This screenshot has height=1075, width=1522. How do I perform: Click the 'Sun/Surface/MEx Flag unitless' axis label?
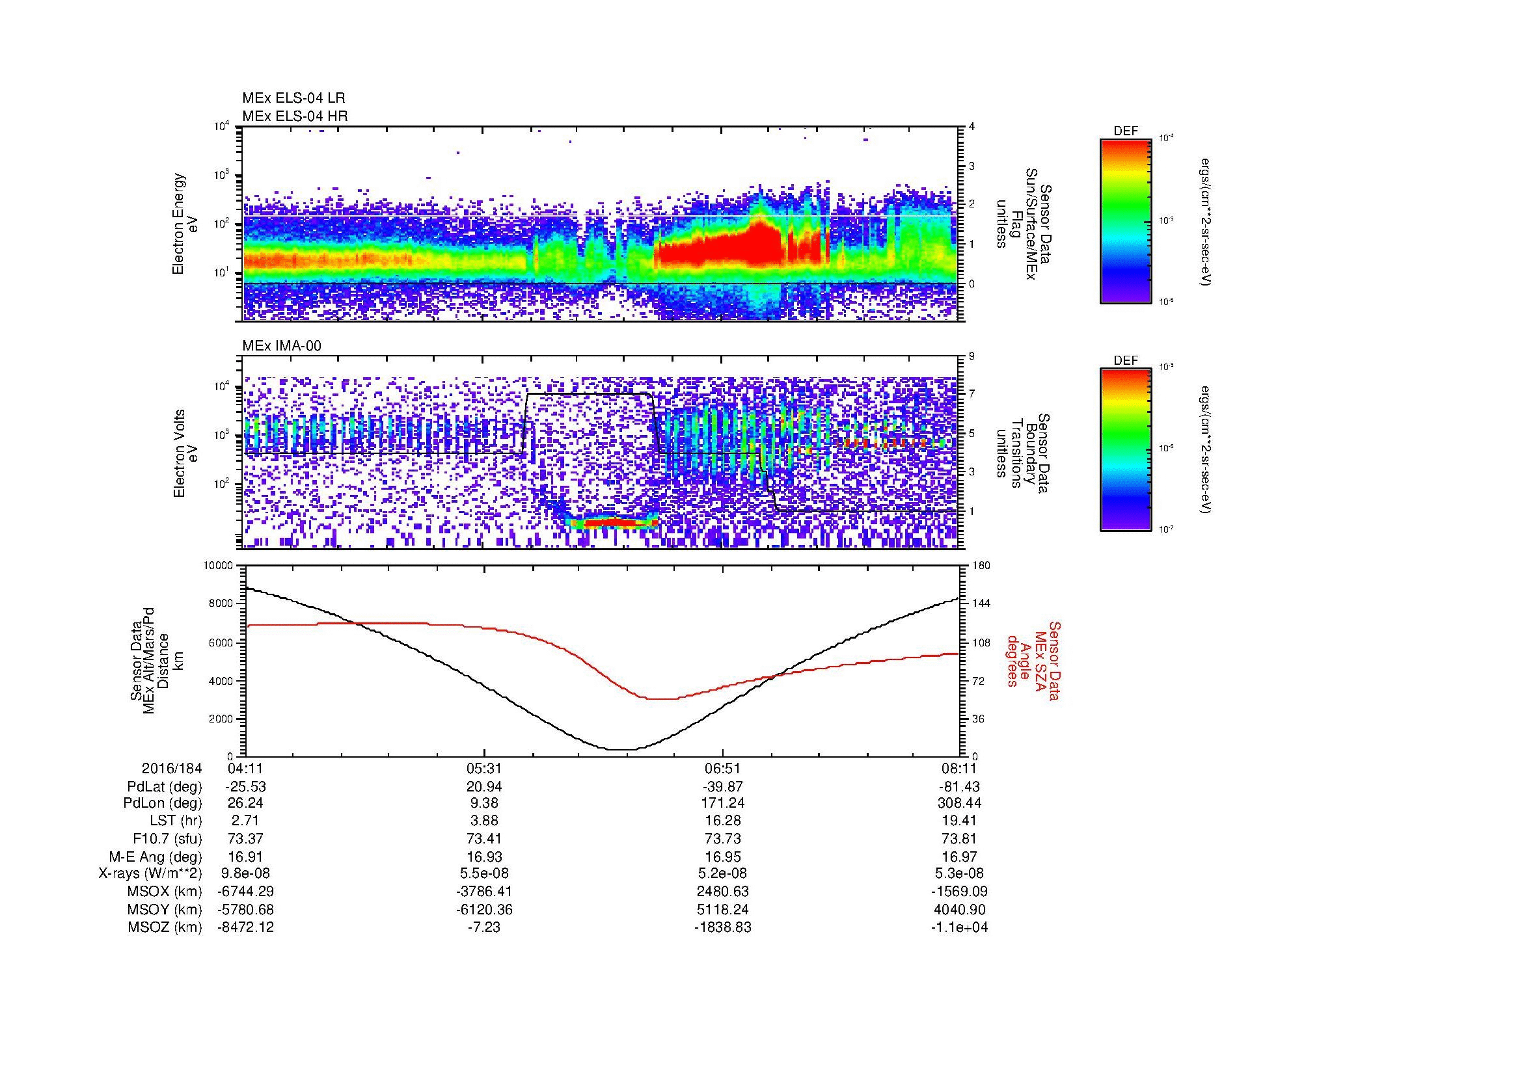pyautogui.click(x=1023, y=224)
